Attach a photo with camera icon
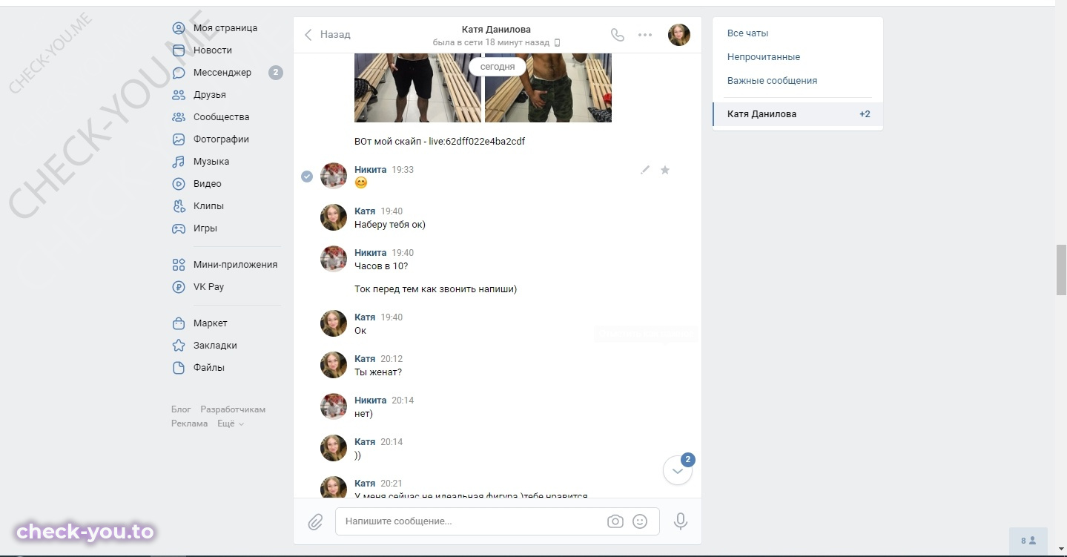Image resolution: width=1067 pixels, height=557 pixels. (615, 521)
